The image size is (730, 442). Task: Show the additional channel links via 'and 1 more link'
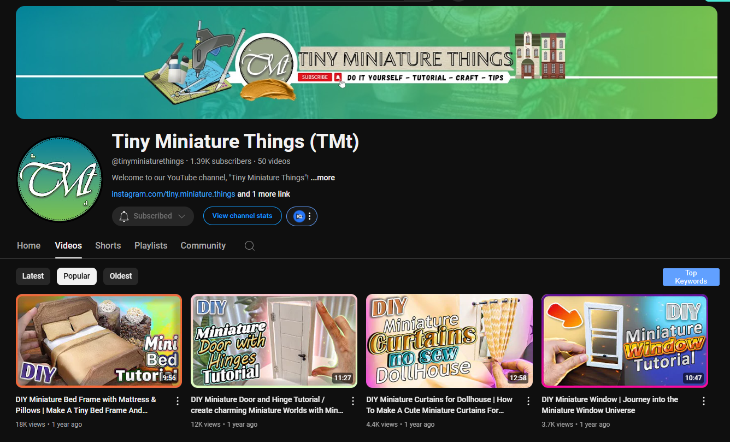[x=263, y=195]
